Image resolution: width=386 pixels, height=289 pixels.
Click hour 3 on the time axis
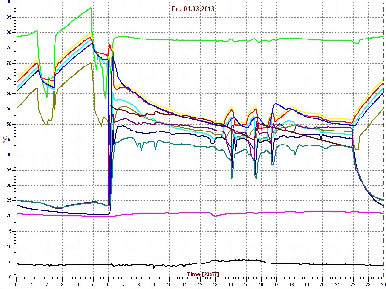coord(62,284)
